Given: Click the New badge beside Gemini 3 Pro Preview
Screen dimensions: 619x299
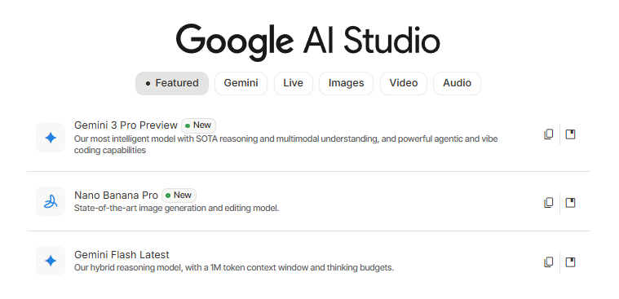Looking at the screenshot, I should 198,125.
